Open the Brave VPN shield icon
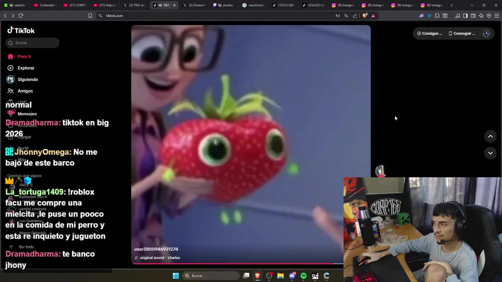Screen dimensions: 502x282 [x=489, y=16]
